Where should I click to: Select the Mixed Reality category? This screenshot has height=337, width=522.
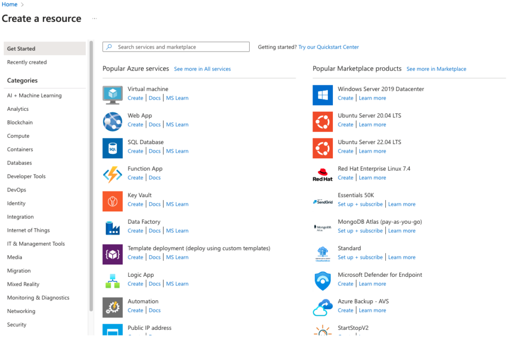coord(23,284)
